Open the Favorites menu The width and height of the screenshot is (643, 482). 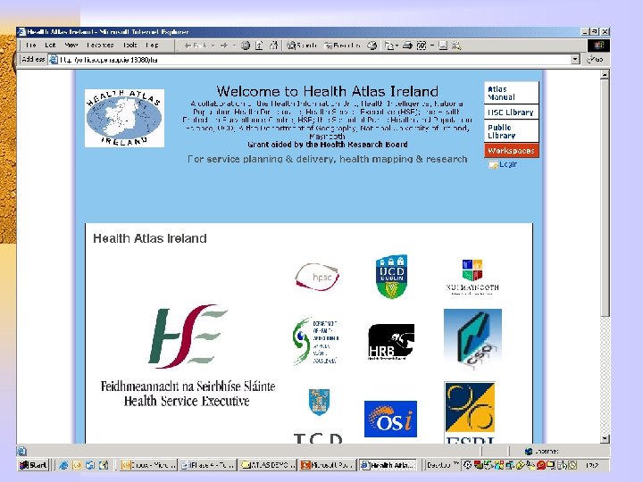(x=100, y=46)
